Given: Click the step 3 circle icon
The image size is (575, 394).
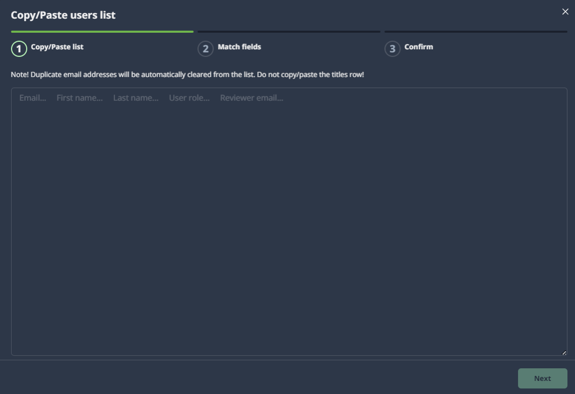Looking at the screenshot, I should click(x=392, y=49).
